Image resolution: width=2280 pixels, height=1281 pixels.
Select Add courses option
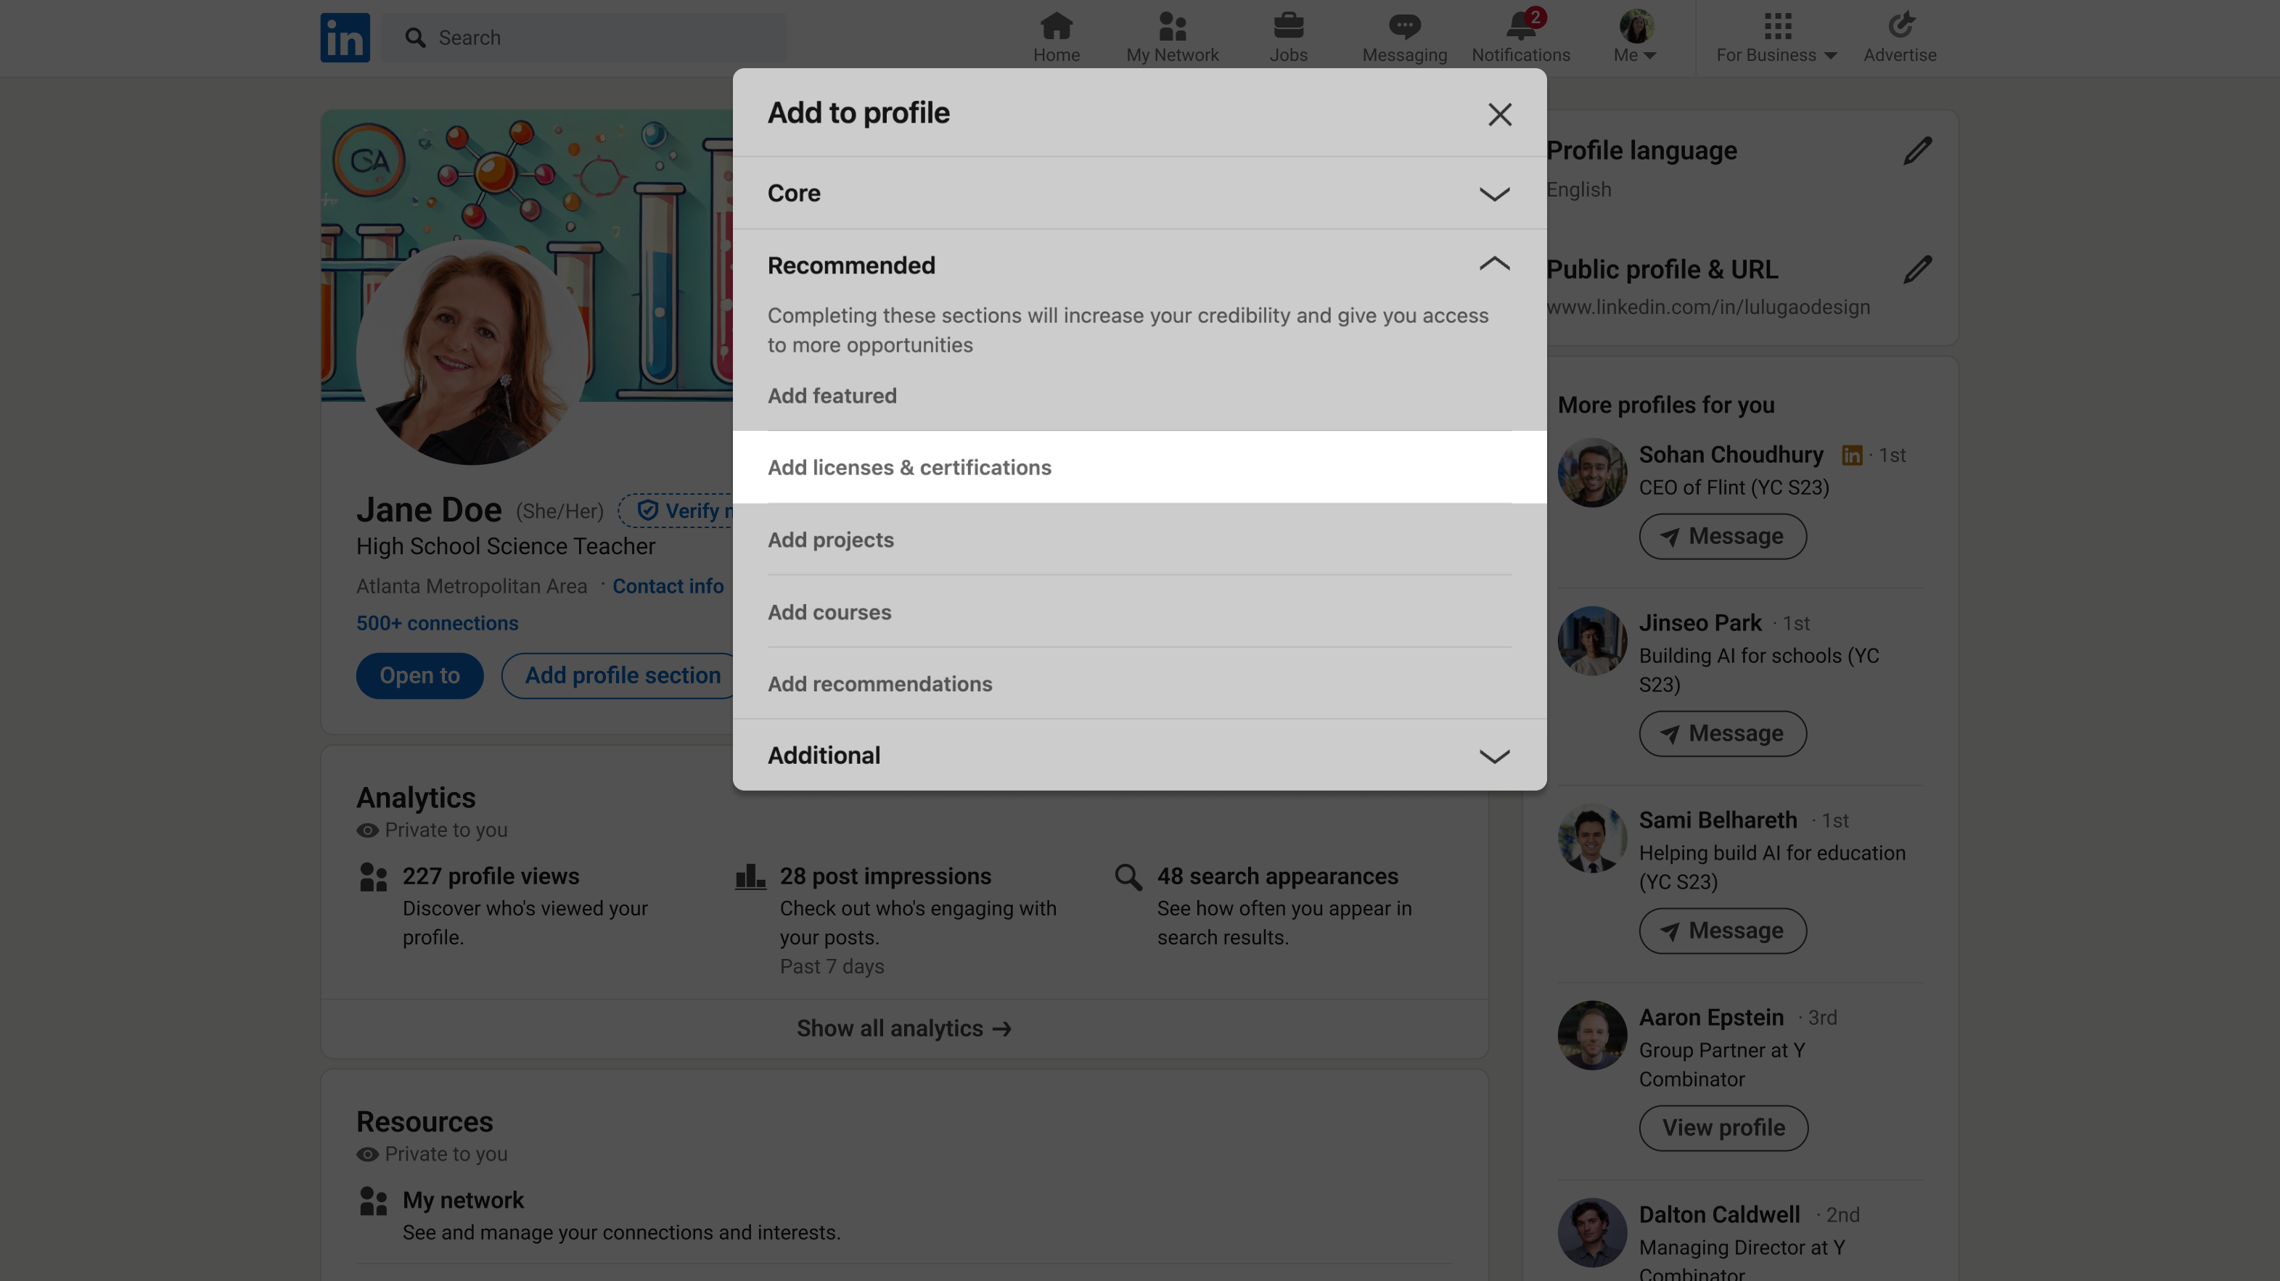[x=1139, y=611]
